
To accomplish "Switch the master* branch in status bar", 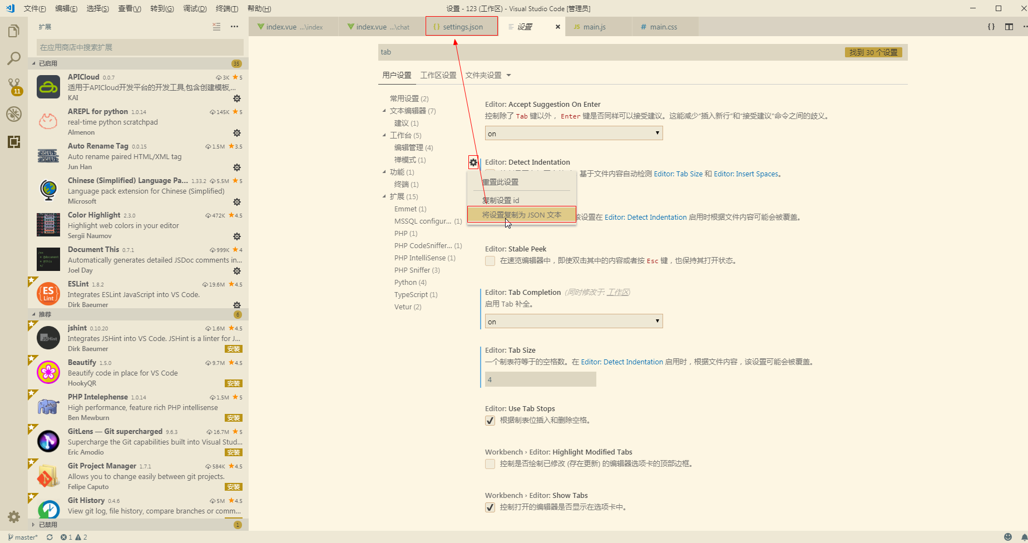I will [x=23, y=537].
